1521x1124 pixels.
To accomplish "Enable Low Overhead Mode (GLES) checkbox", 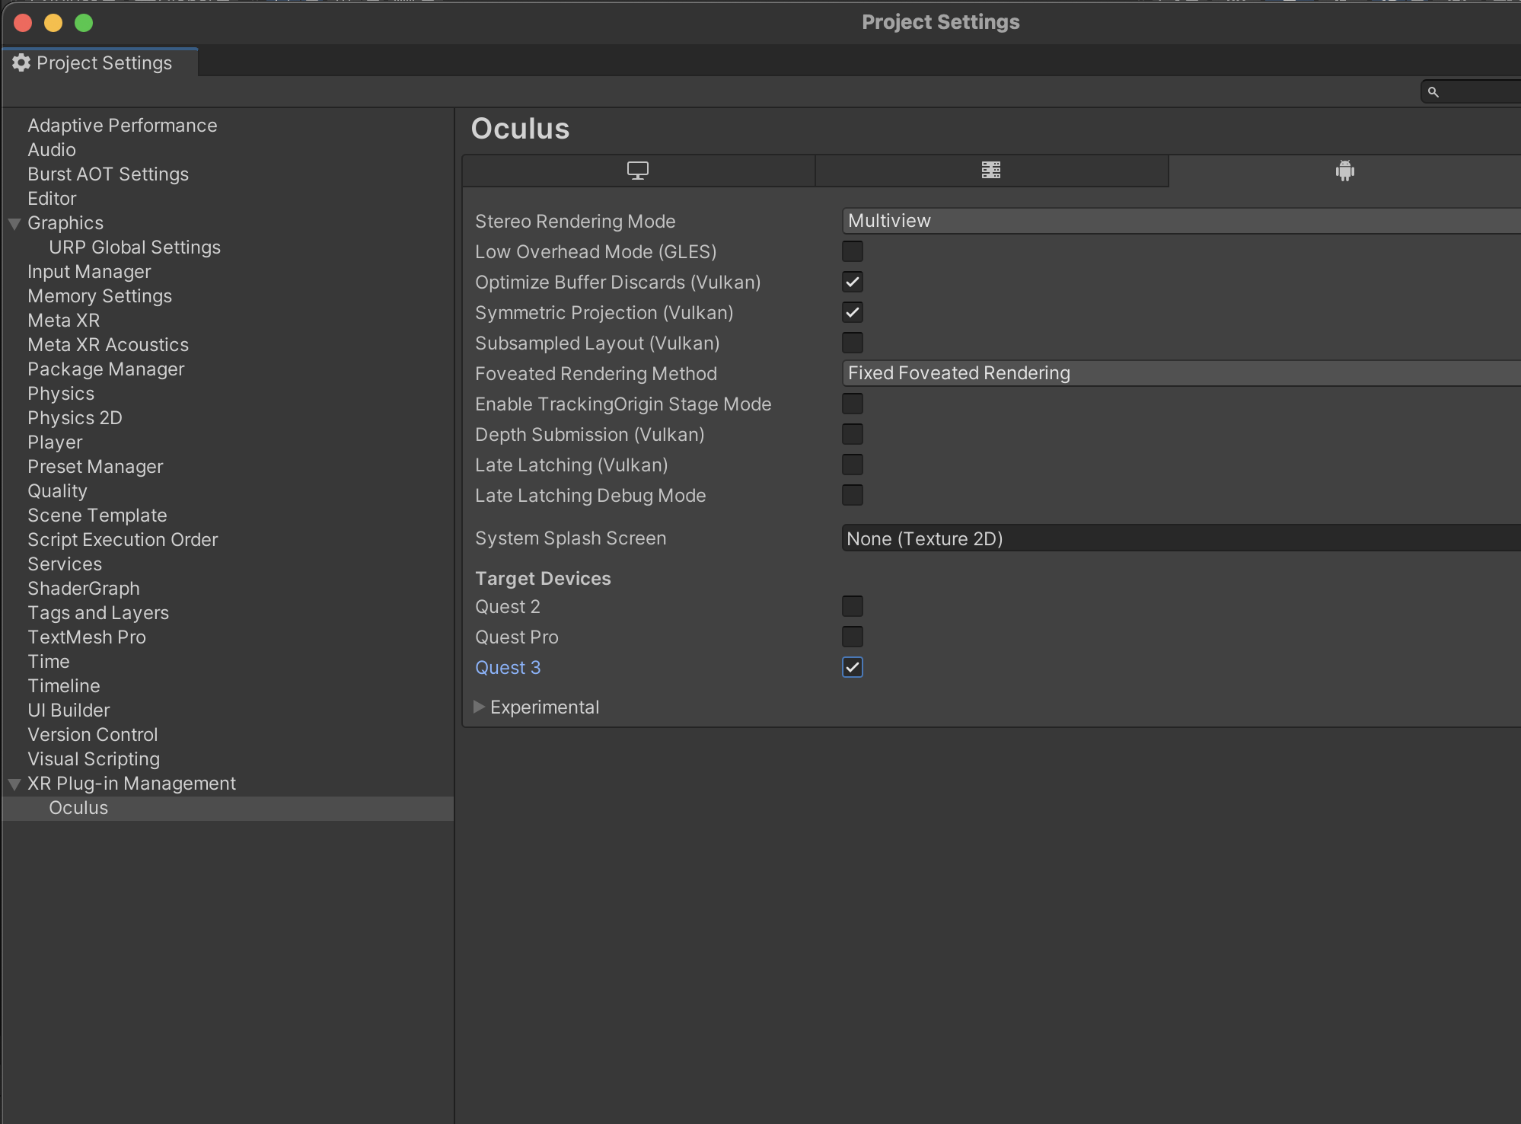I will coord(852,251).
